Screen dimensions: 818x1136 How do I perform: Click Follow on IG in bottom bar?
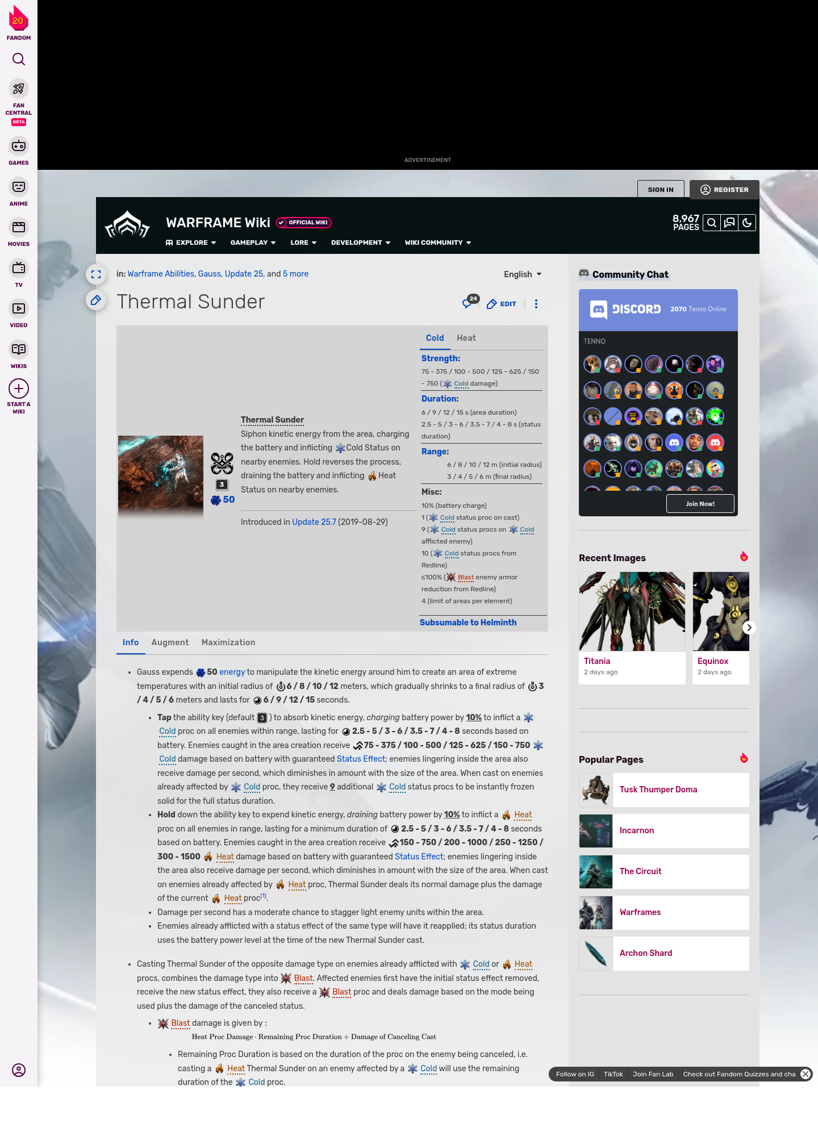point(575,1074)
